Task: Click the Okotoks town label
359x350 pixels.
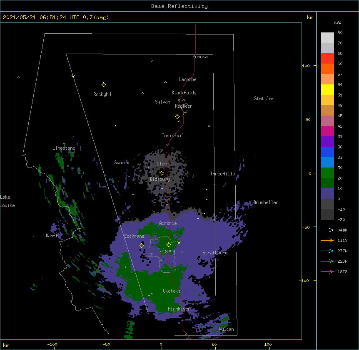Action: pos(172,291)
